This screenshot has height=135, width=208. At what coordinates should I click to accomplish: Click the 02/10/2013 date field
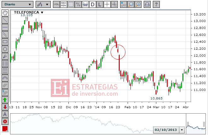tap(166, 130)
